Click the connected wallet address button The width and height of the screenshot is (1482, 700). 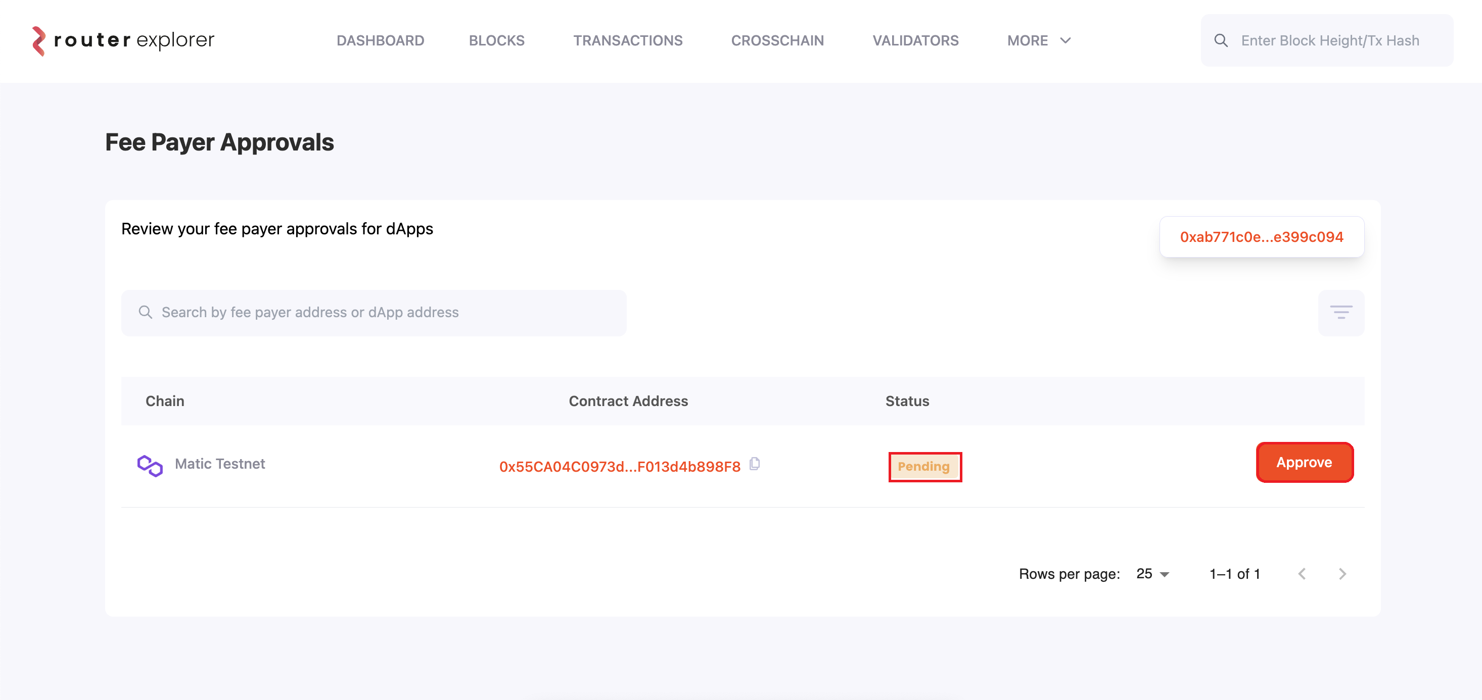(x=1261, y=237)
